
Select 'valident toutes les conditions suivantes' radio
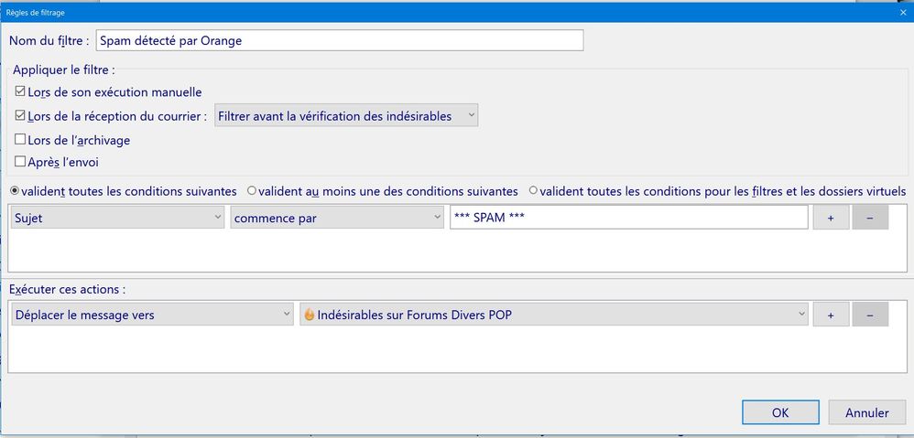(x=15, y=191)
